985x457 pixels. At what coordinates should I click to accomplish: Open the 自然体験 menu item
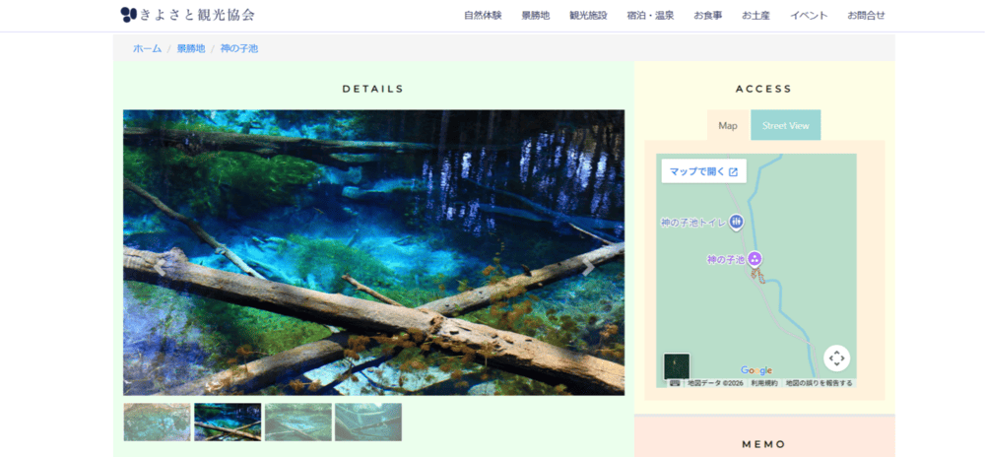(483, 16)
